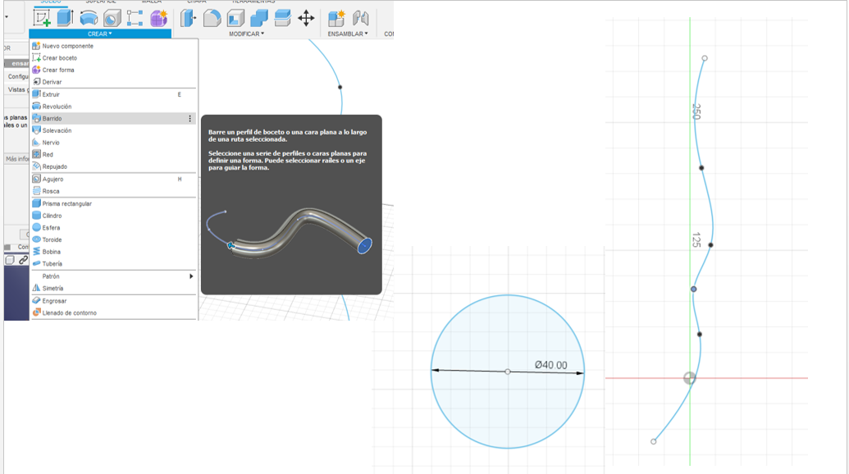Expand the Patrón submenu arrow
Screen dimensions: 849x474
click(191, 276)
